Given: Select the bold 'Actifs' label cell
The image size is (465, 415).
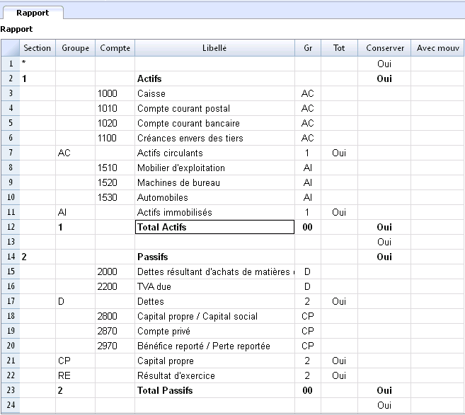Looking at the screenshot, I should [x=214, y=78].
